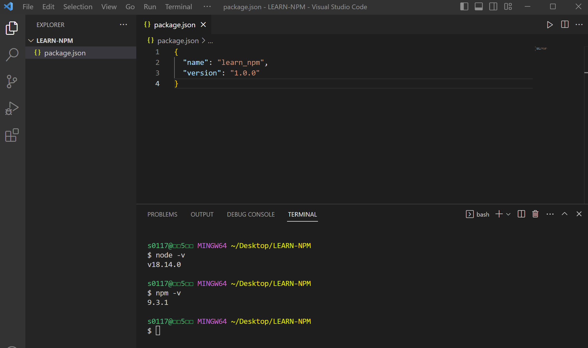
Task: Toggle bottom panel layout button
Action: (x=478, y=7)
